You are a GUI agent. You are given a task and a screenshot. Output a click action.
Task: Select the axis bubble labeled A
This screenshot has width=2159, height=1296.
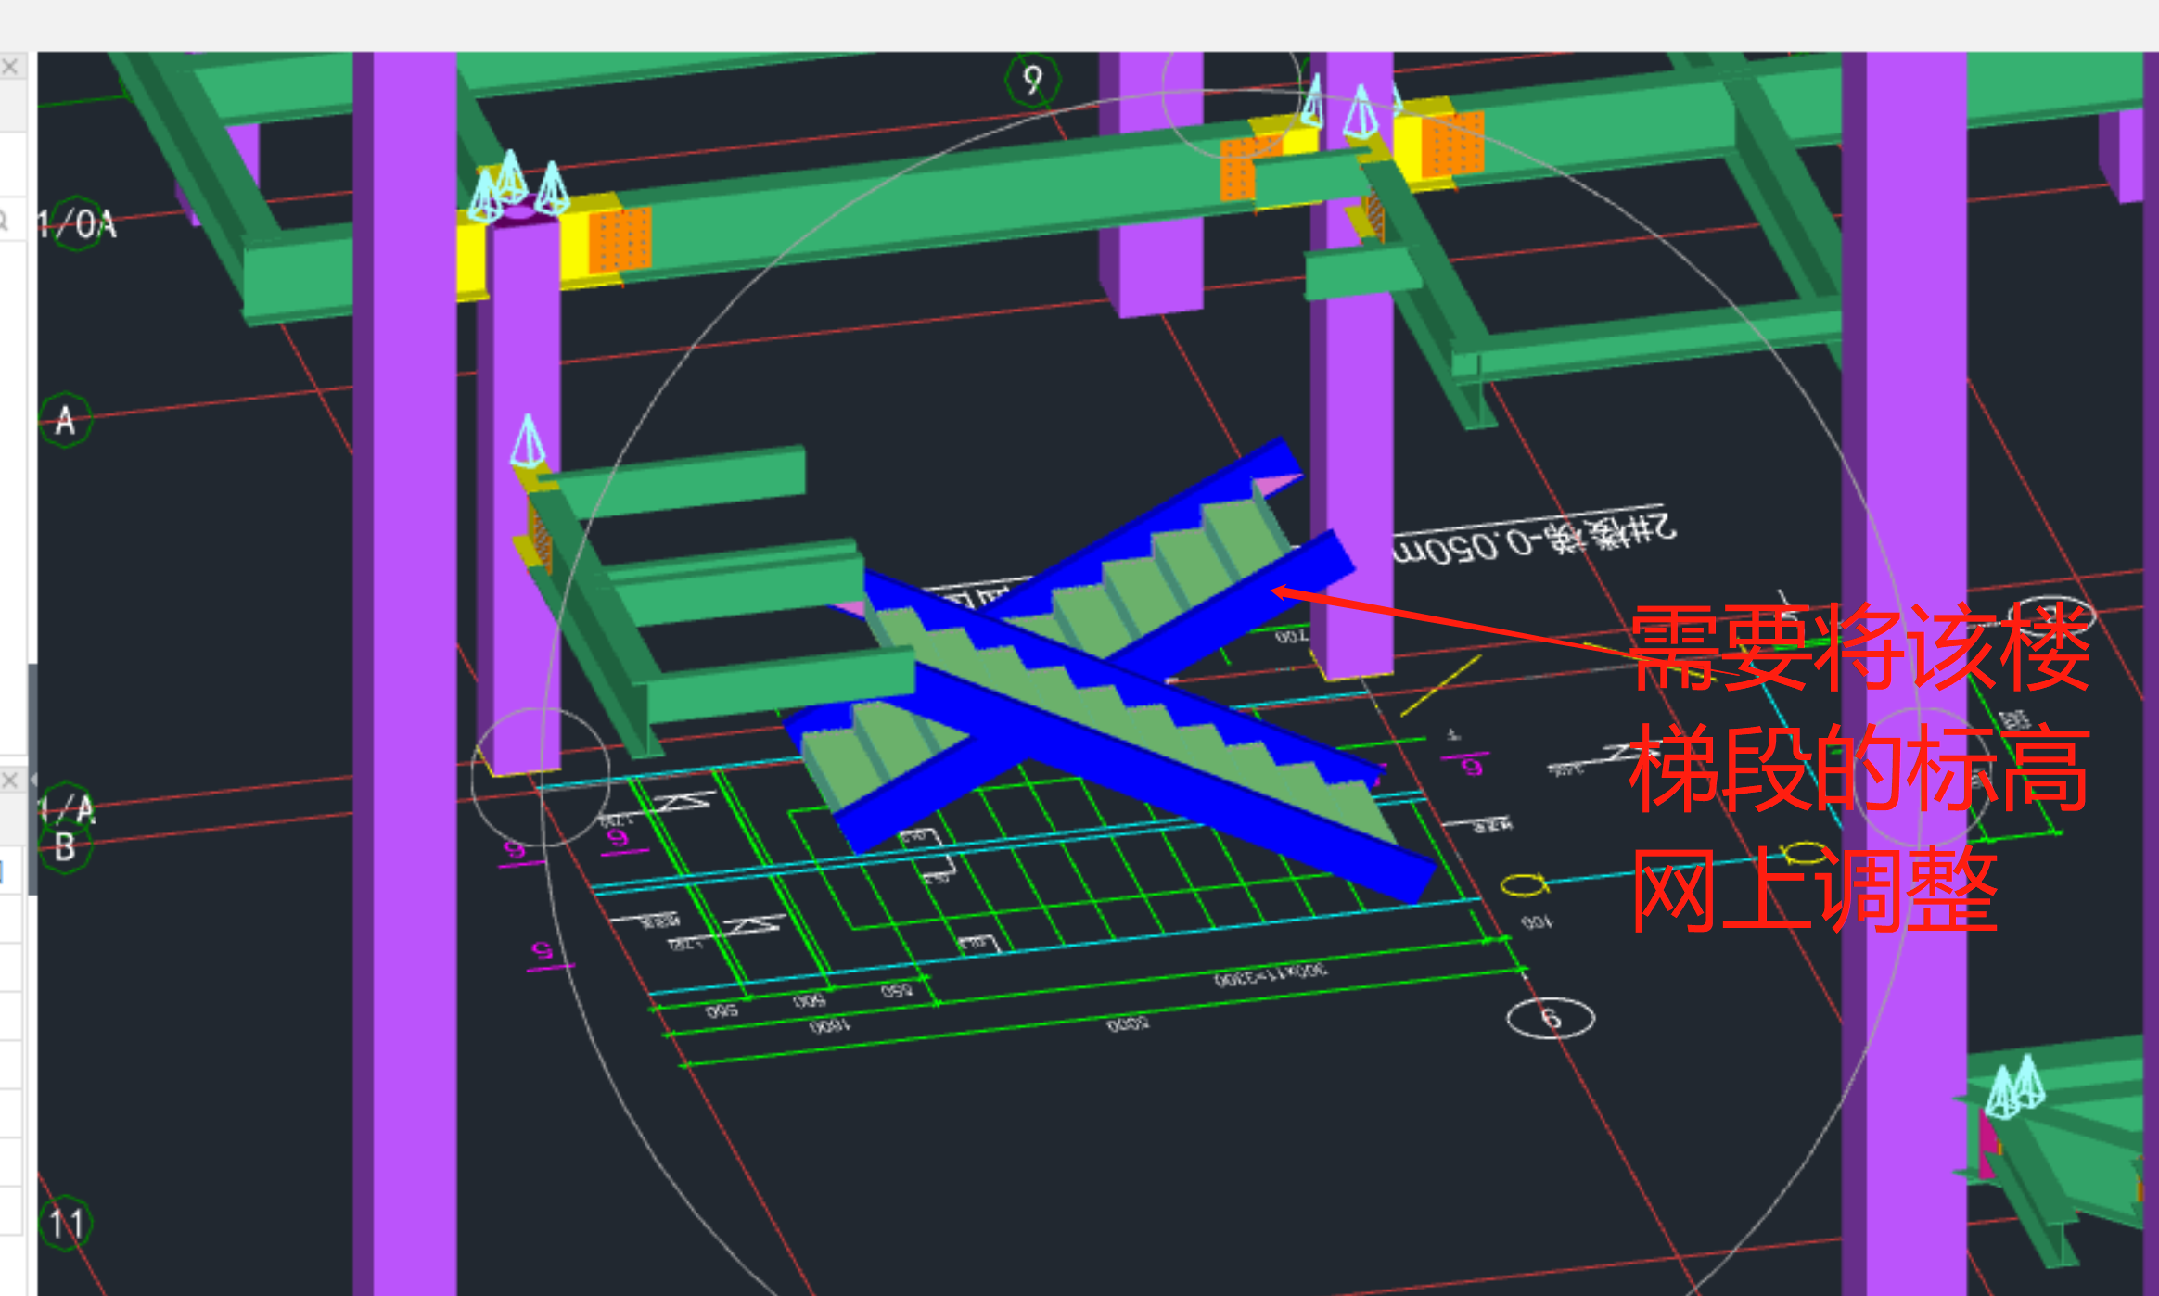pos(66,421)
